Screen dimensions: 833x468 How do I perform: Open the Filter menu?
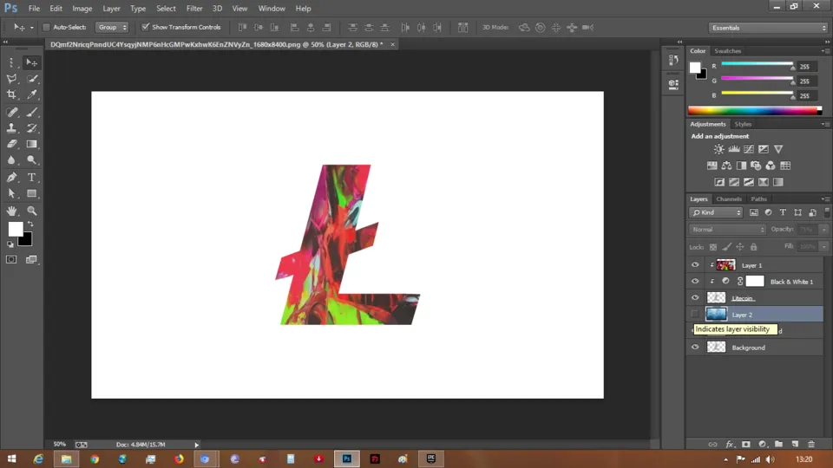click(193, 9)
